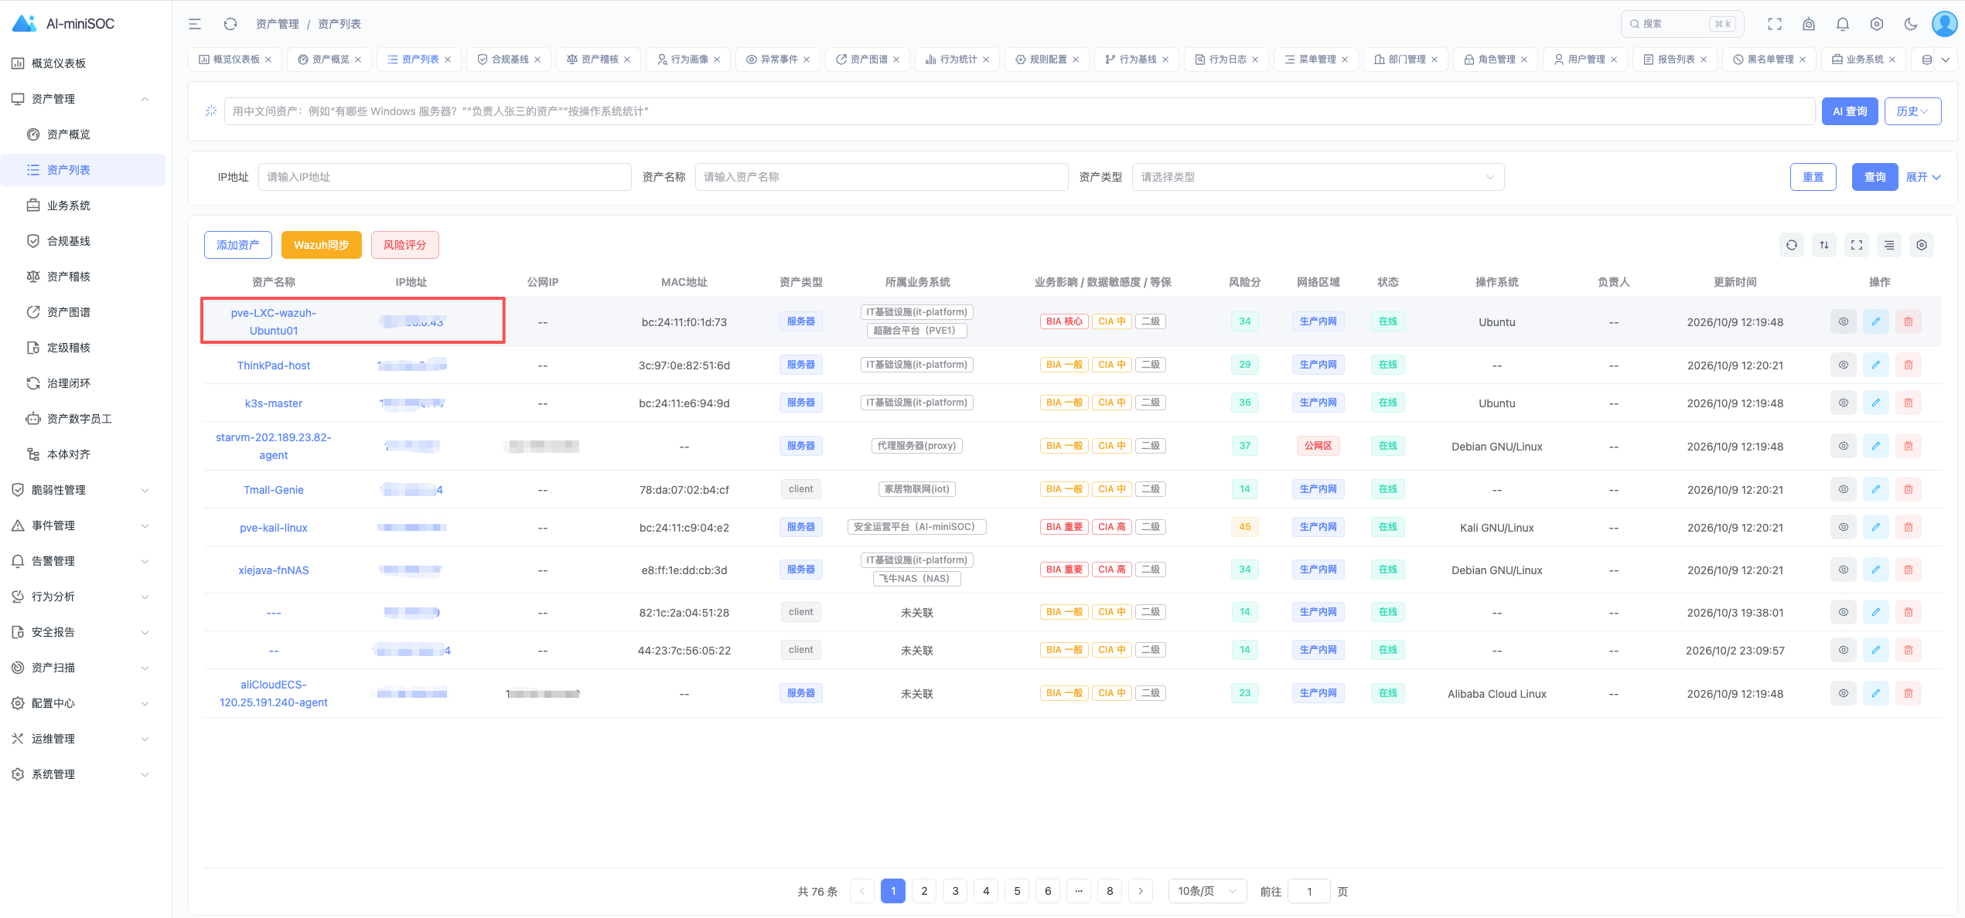The image size is (1965, 918).
Task: Go to page 2 of the asset list
Action: coord(924,891)
